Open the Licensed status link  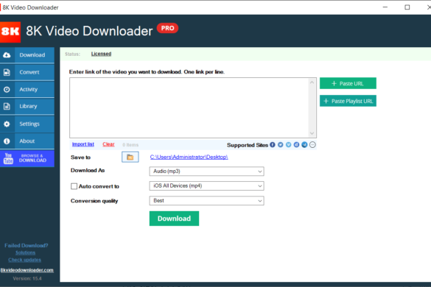[x=101, y=54]
